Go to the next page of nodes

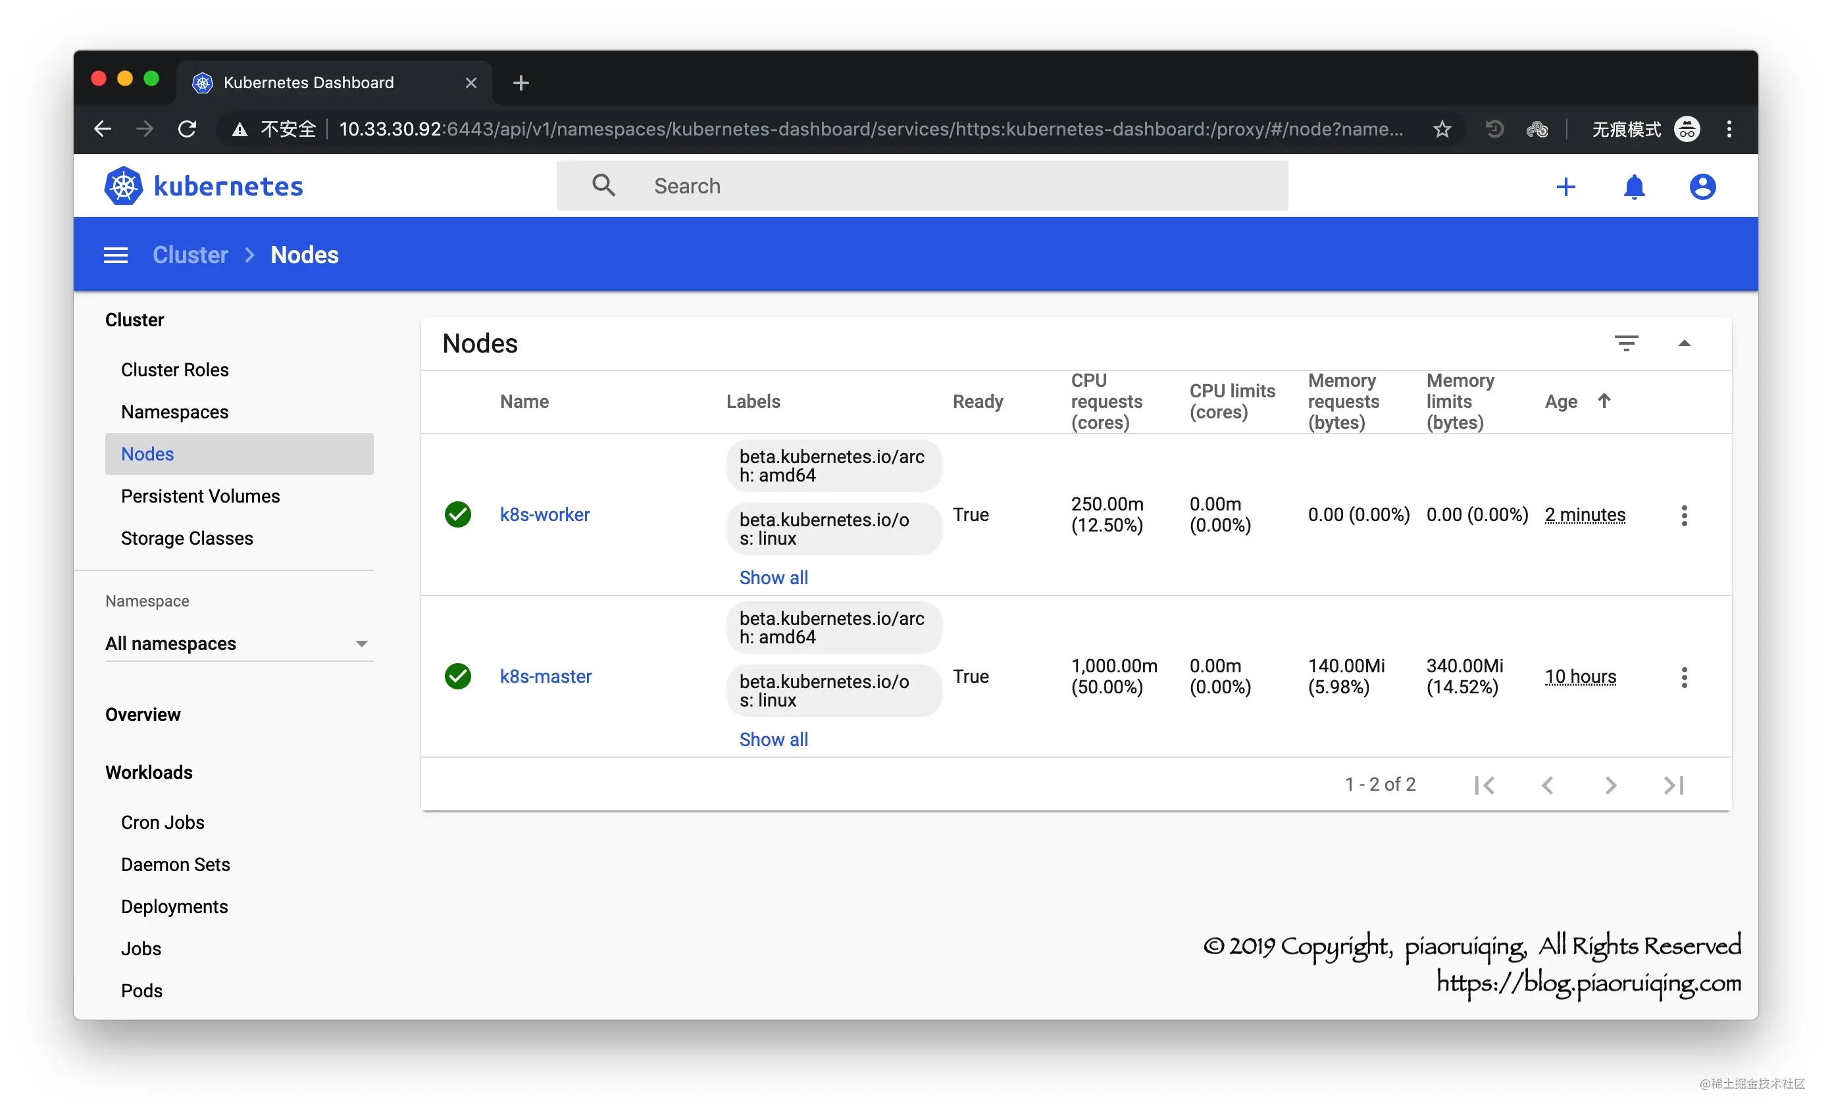pyautogui.click(x=1610, y=785)
